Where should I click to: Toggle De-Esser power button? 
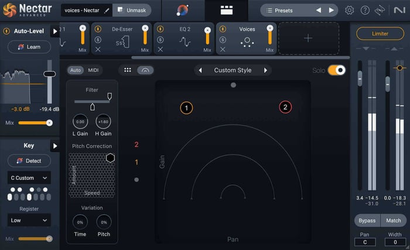[x=98, y=29]
